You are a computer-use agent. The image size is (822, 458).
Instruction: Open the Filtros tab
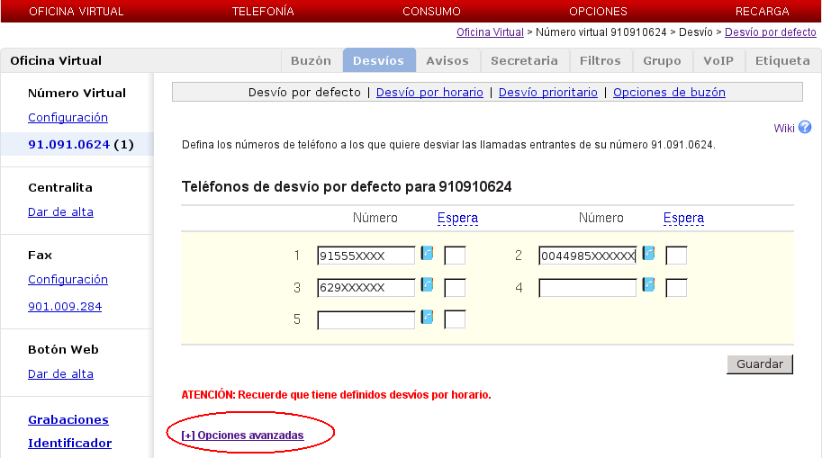pyautogui.click(x=601, y=61)
